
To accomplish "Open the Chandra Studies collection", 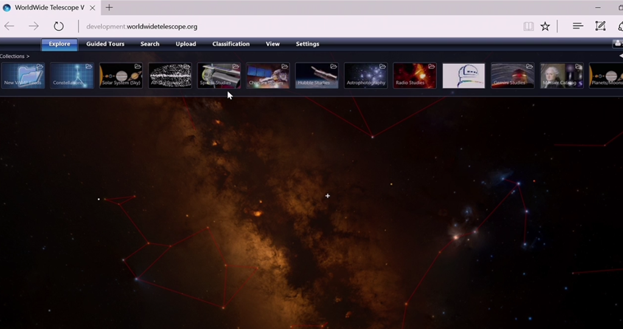I will [268, 76].
